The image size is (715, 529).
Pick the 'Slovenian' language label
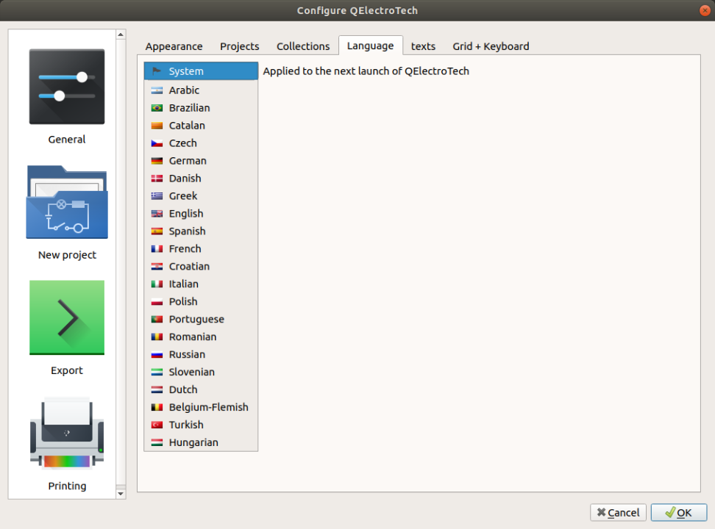192,373
